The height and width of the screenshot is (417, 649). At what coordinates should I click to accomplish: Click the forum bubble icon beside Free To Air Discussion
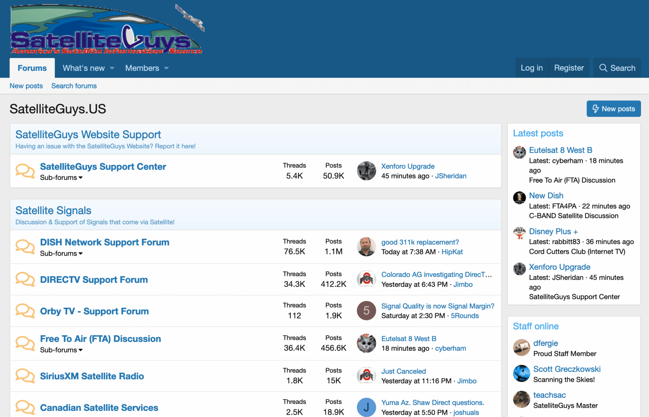coord(25,343)
